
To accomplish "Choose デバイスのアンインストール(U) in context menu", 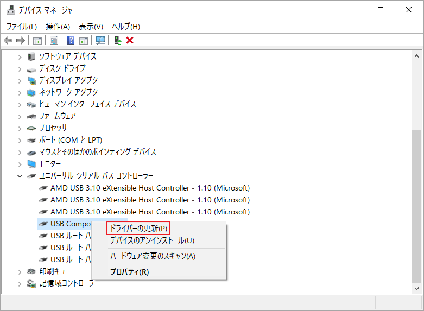I will click(152, 240).
